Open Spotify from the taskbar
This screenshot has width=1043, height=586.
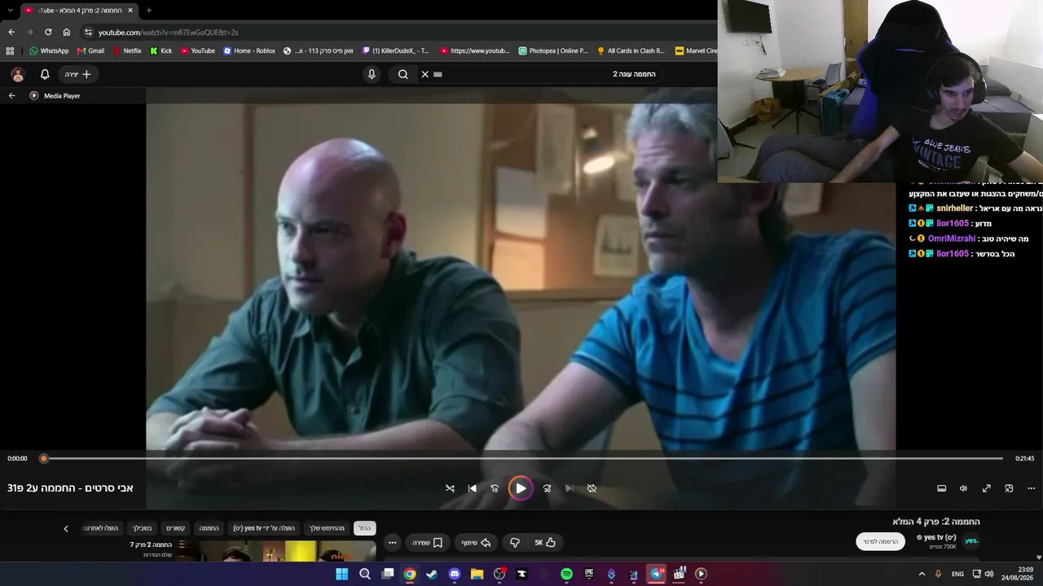coord(566,574)
